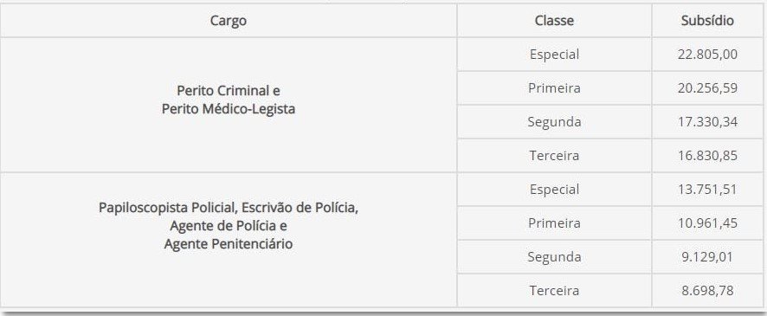Click the Cargo column header
This screenshot has width=767, height=316.
pos(229,21)
